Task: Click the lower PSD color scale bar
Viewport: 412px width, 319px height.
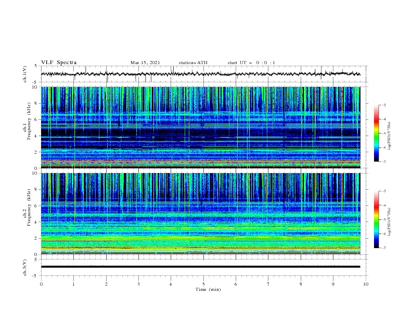Action: 376,219
